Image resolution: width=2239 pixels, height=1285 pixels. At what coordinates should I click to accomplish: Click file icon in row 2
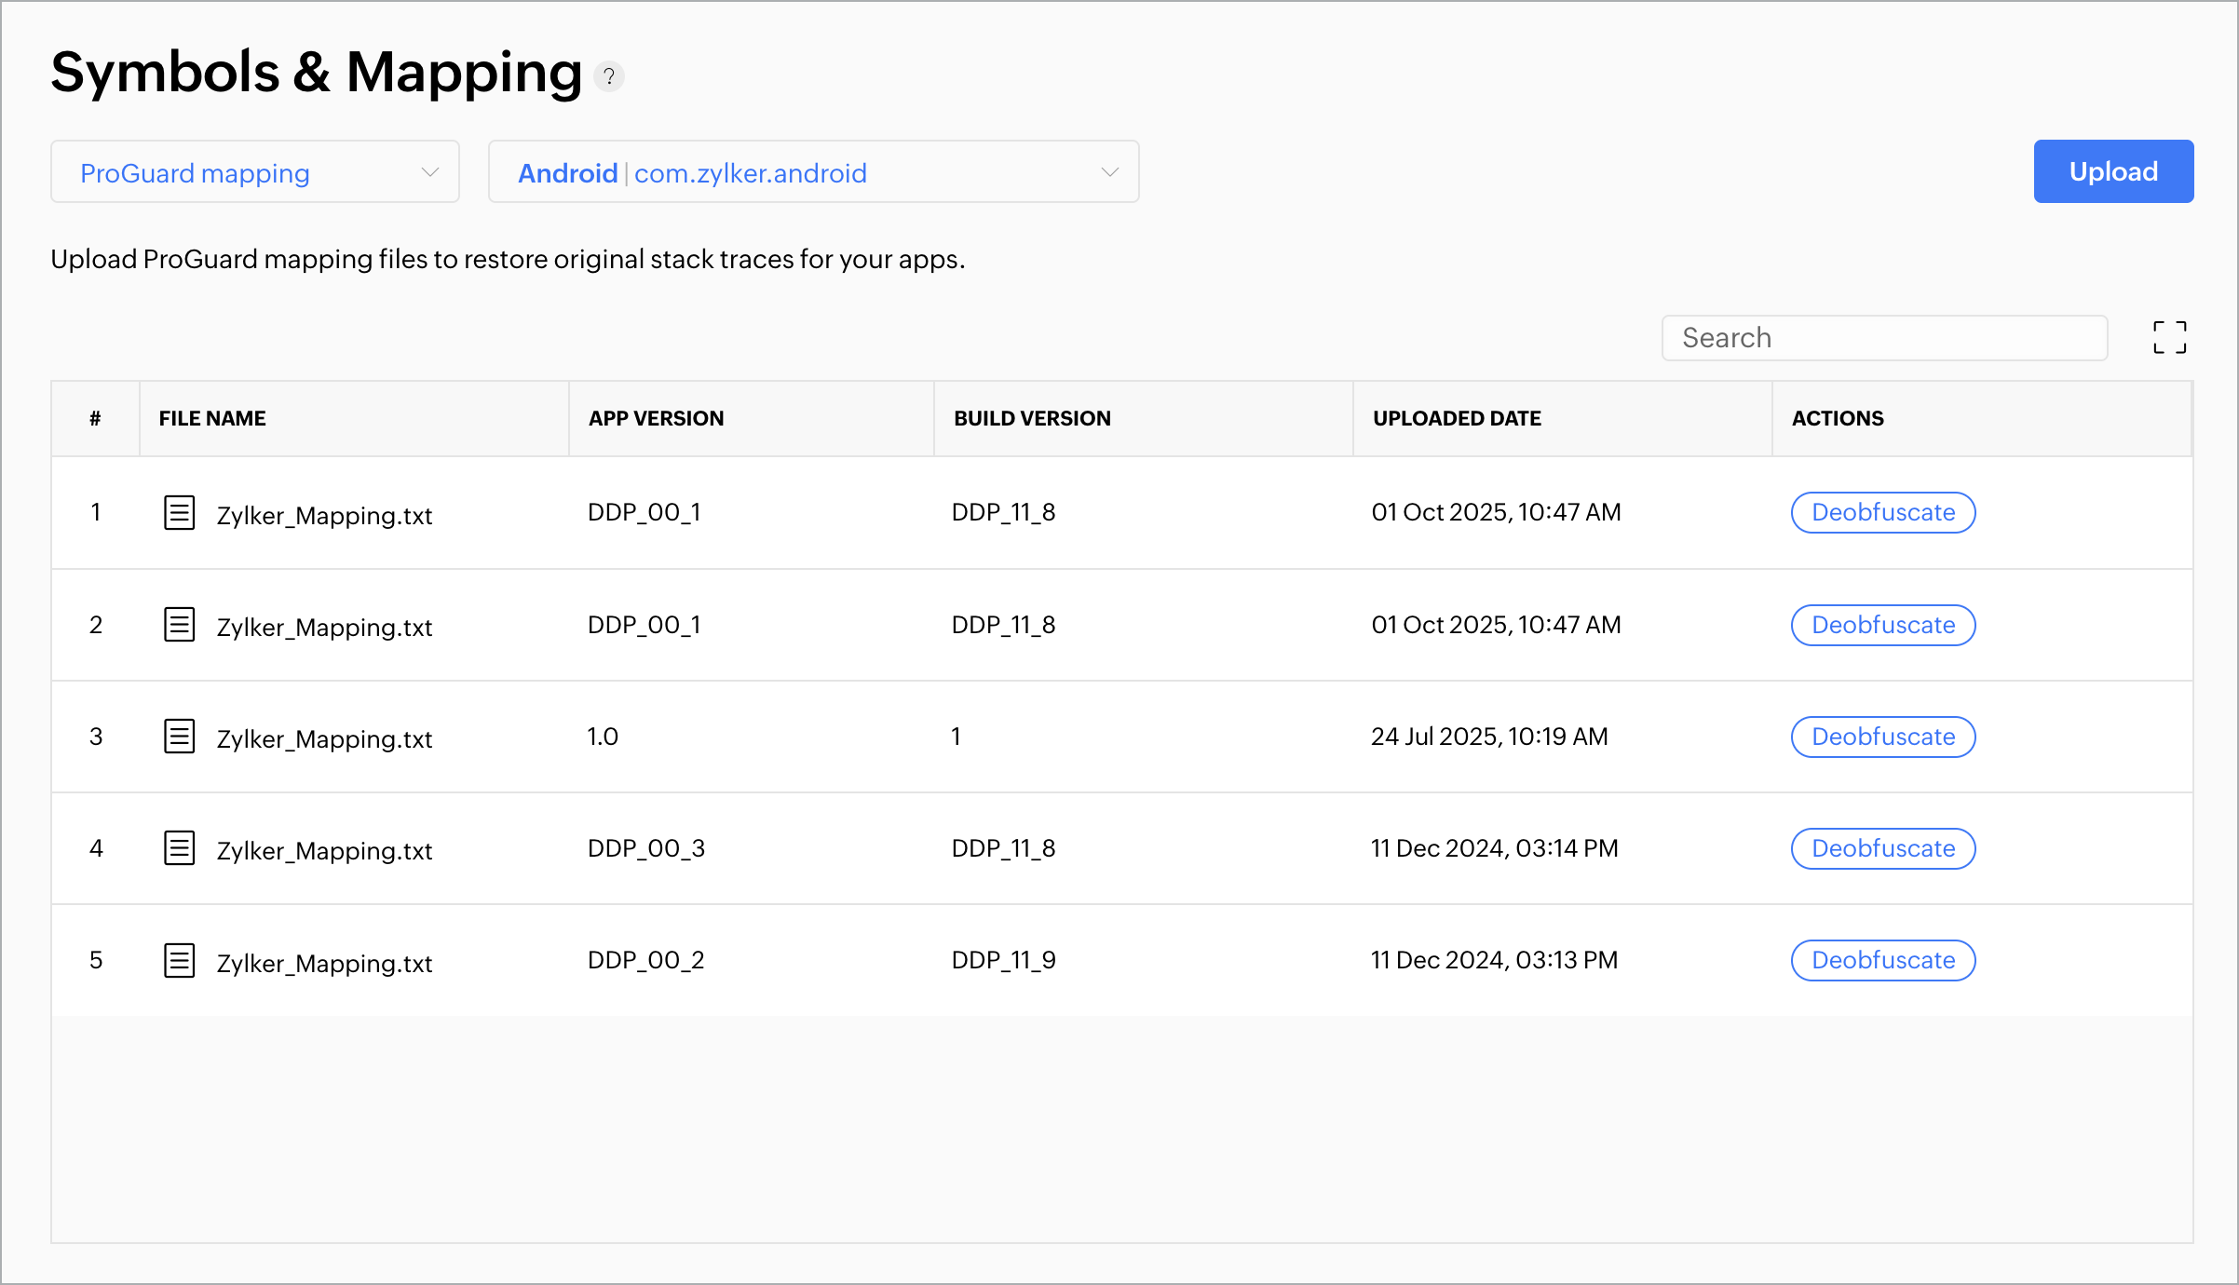coord(179,624)
